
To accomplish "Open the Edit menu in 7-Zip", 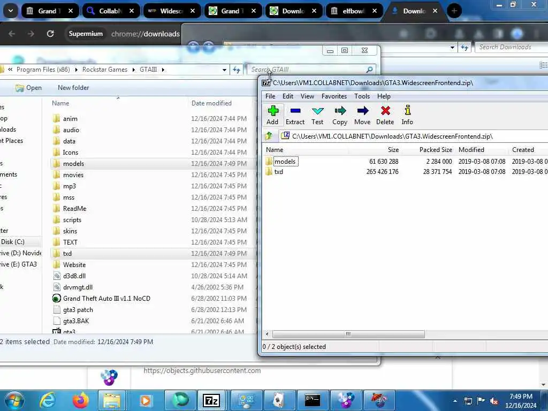I will [287, 96].
